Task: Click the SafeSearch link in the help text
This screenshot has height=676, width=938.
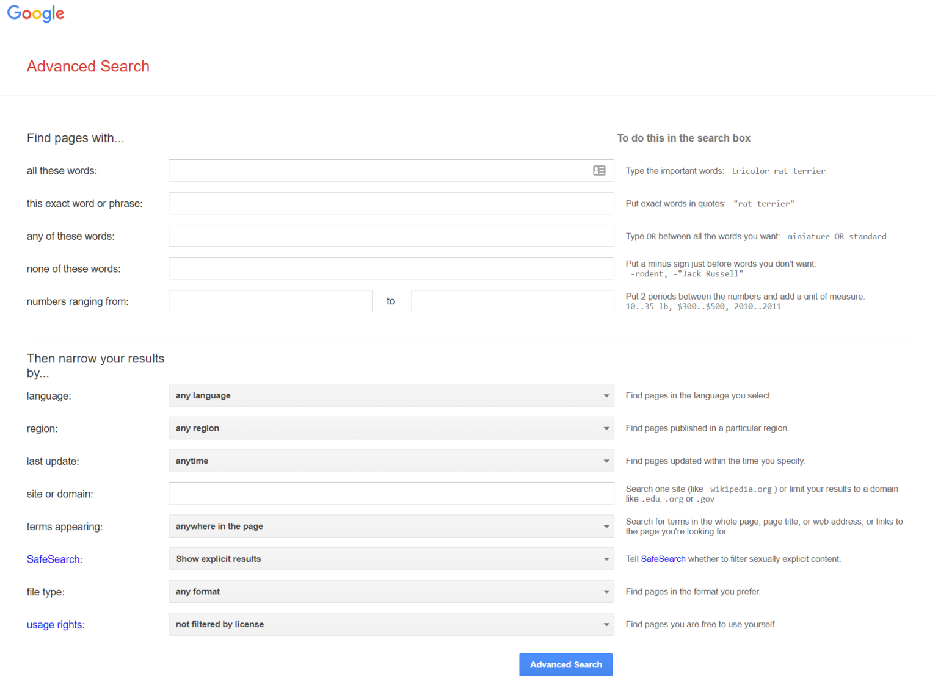Action: (x=663, y=559)
